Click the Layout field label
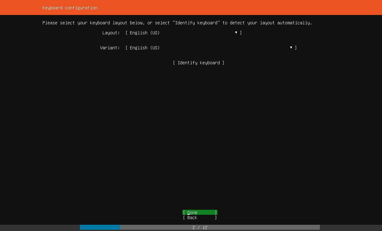This screenshot has height=231, width=382. coord(111,32)
